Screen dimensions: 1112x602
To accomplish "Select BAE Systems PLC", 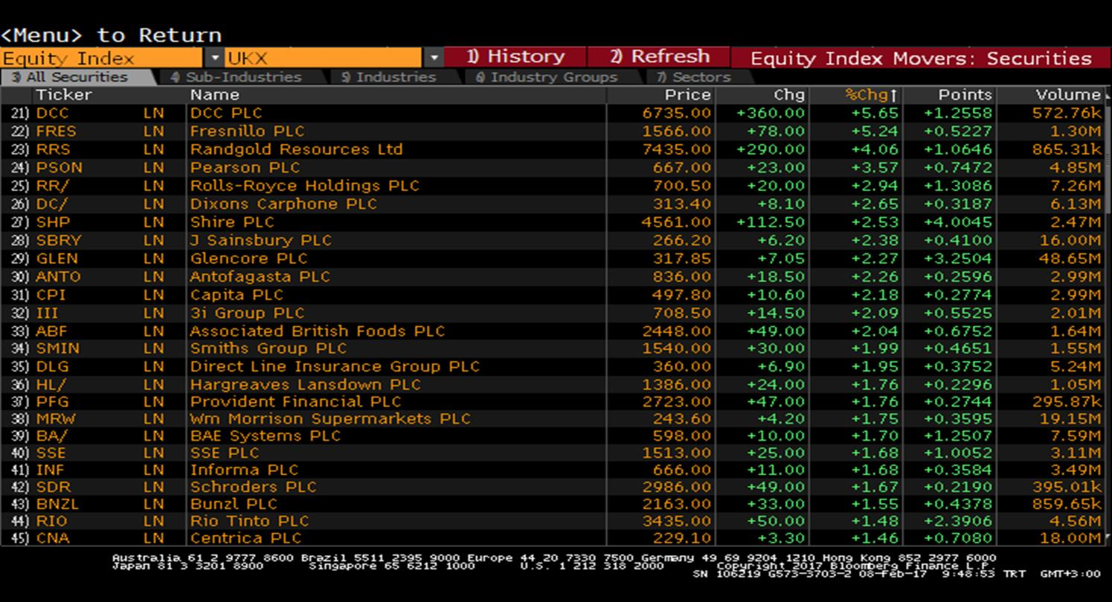I will pos(266,436).
